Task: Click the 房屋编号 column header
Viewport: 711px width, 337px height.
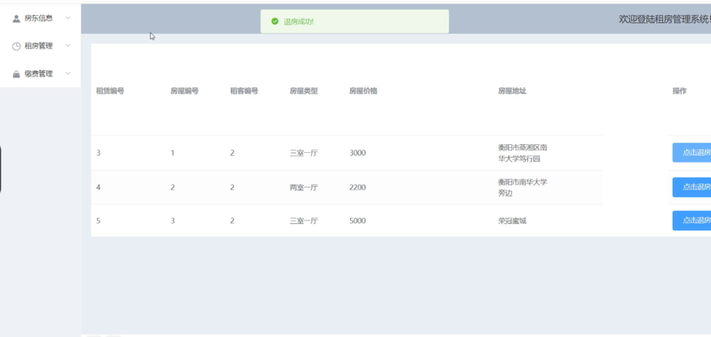Action: tap(185, 91)
